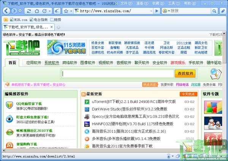Viewport: 228px width, 161px height.
Task: Go forward with the forward arrow button
Action: pyautogui.click(x=14, y=11)
